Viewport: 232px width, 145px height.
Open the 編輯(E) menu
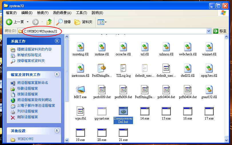[27, 13]
